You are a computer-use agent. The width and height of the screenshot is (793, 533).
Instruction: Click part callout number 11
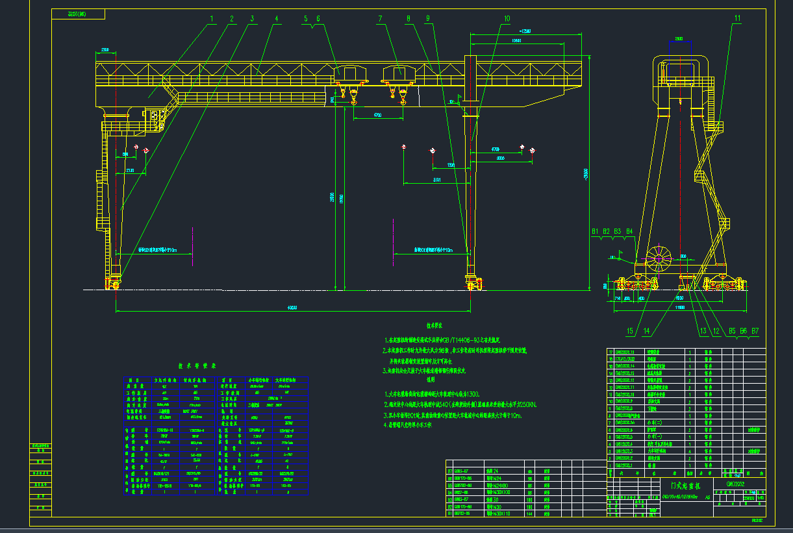pyautogui.click(x=737, y=18)
